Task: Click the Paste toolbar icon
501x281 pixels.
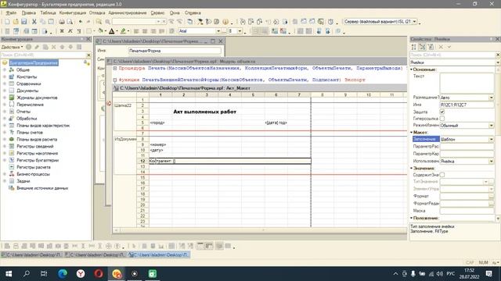Action: [x=51, y=22]
